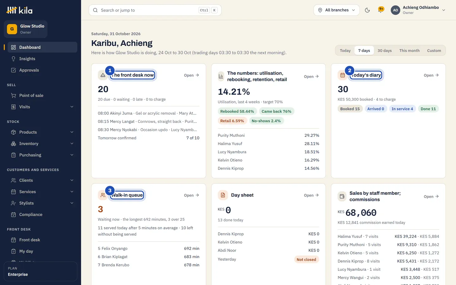Open the Achieng Odhiambo account menu
The height and width of the screenshot is (285, 456).
point(418,10)
